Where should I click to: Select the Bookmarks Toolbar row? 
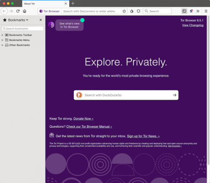tap(23, 35)
